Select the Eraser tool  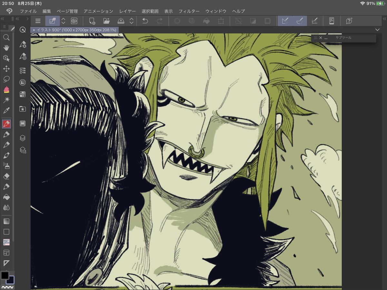pos(6,176)
